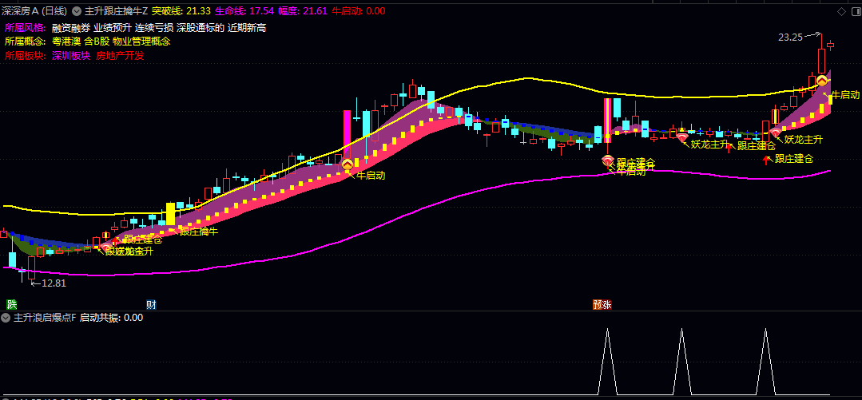Image resolution: width=862 pixels, height=400 pixels.
Task: Click the gold arrow signal beside the magenta bar
Action: pyautogui.click(x=348, y=164)
